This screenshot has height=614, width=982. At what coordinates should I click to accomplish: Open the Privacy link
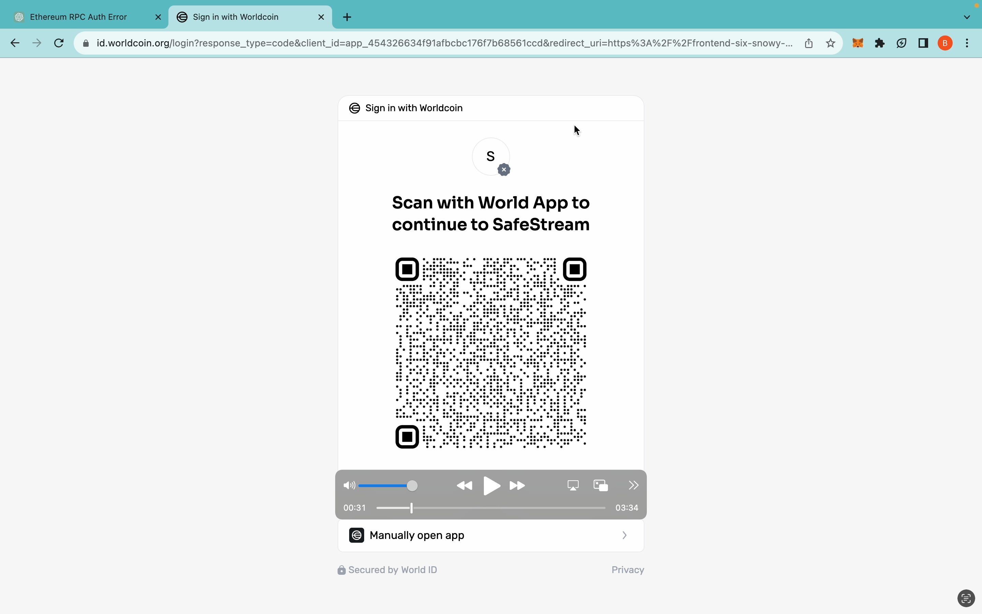point(628,570)
